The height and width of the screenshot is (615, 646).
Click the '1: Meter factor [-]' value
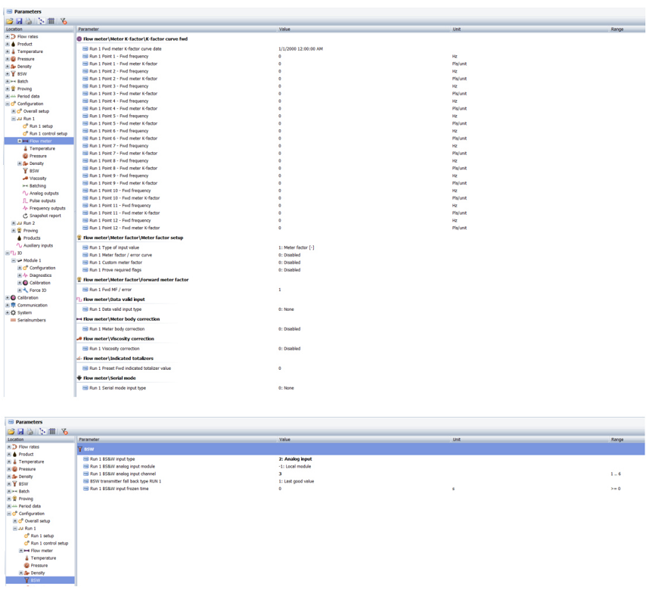tap(297, 247)
